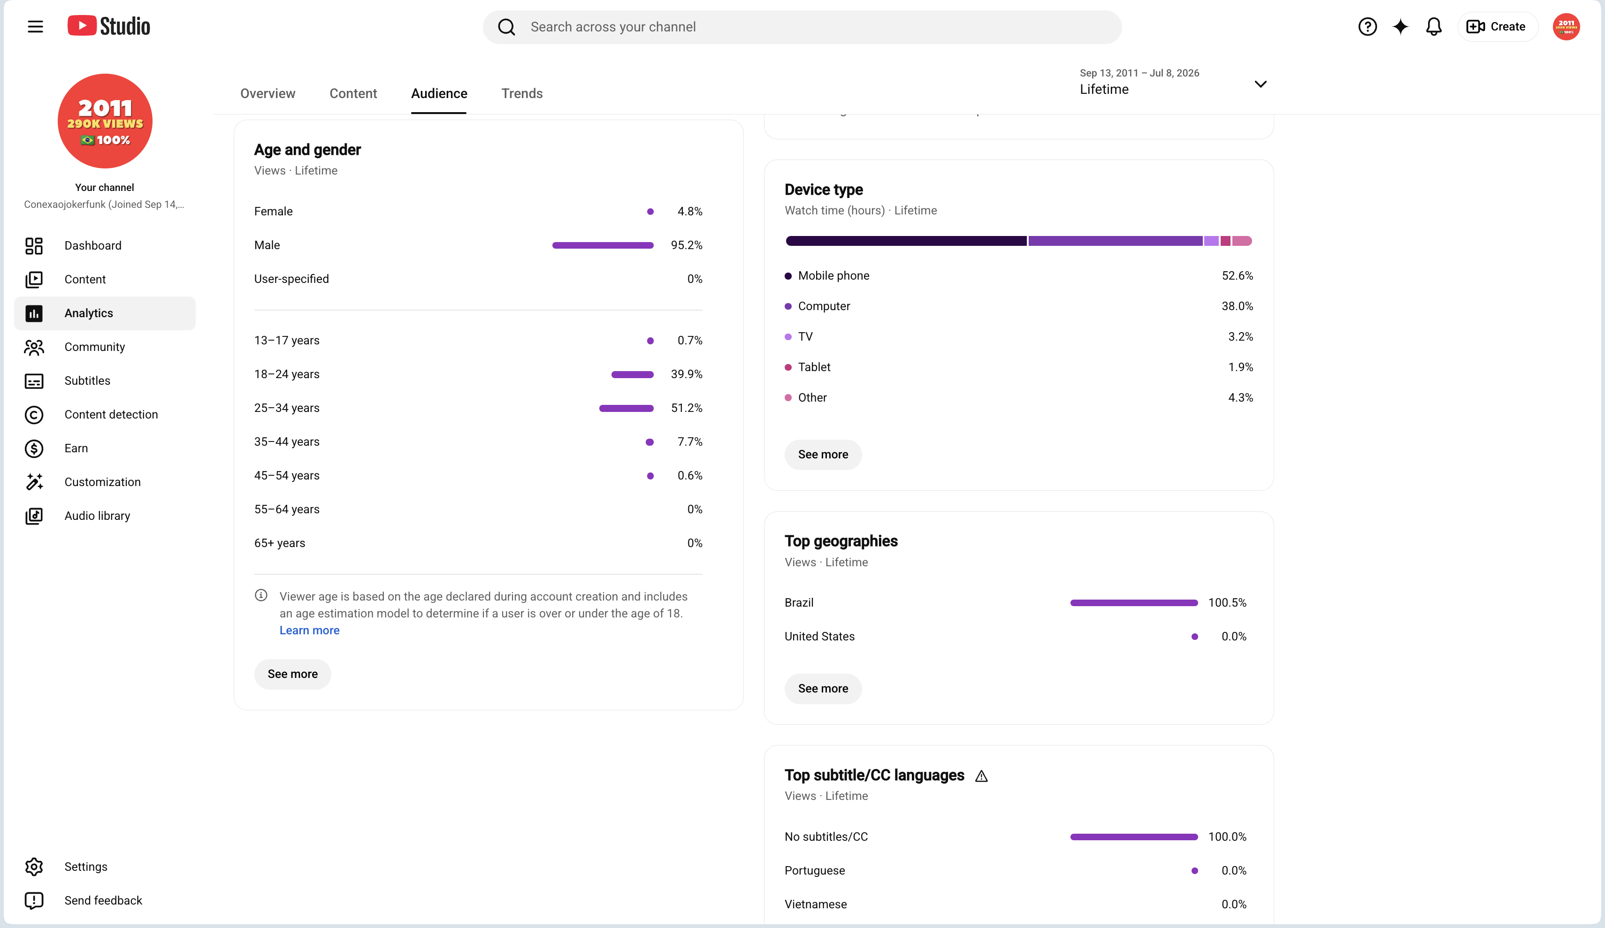Click the sparkle Ask Studio icon

[1400, 27]
